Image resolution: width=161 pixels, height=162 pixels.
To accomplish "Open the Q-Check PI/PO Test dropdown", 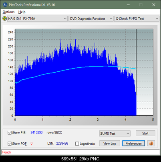I will 137,19.
